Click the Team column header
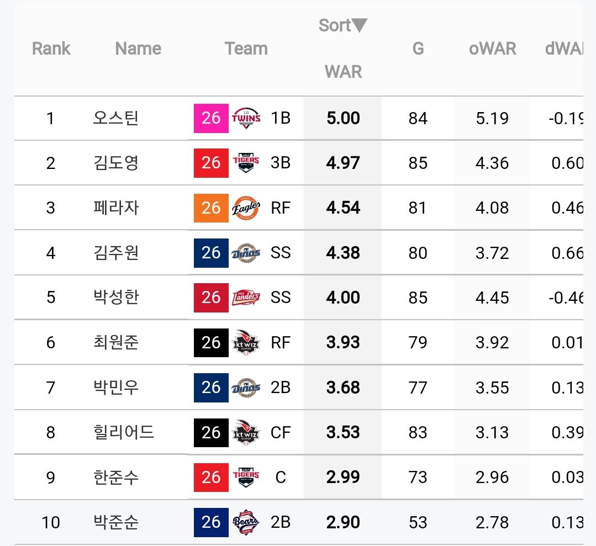This screenshot has height=546, width=596. pos(246,49)
